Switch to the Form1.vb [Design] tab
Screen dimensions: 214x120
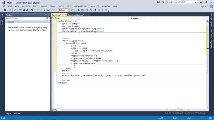tap(76, 15)
